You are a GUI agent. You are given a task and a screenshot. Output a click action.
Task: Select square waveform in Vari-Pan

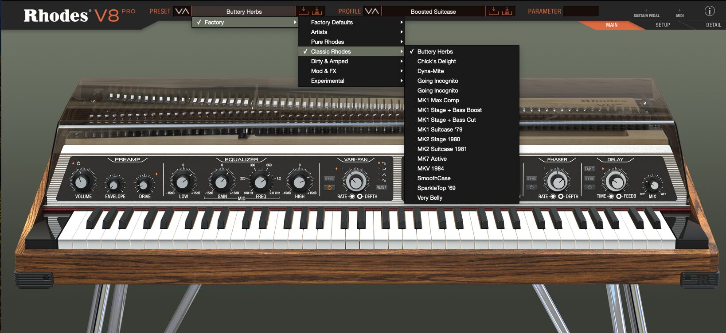click(x=384, y=163)
